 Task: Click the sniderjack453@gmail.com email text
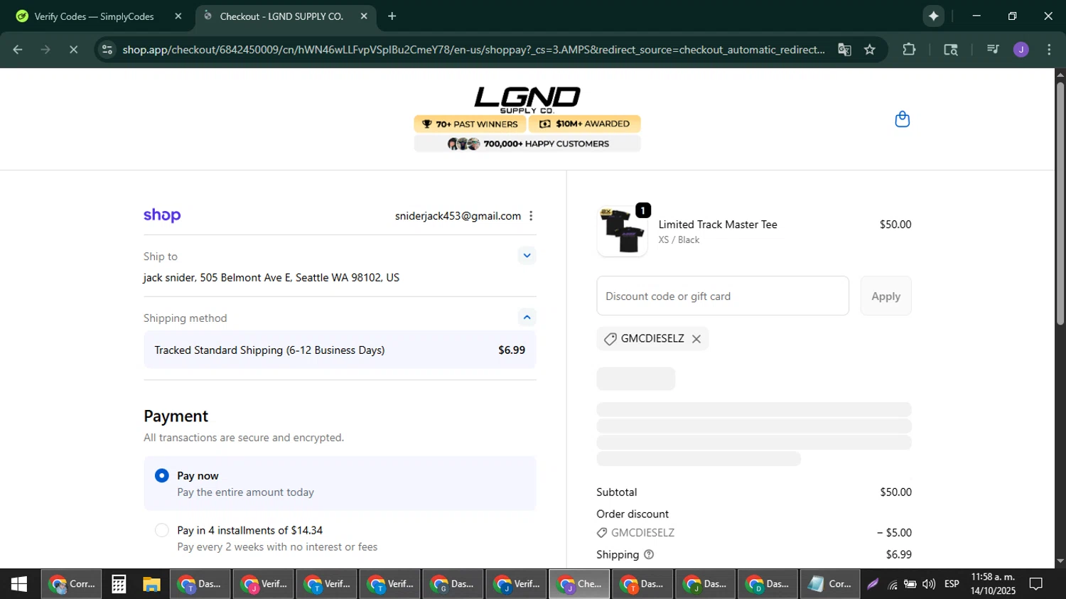click(x=458, y=216)
